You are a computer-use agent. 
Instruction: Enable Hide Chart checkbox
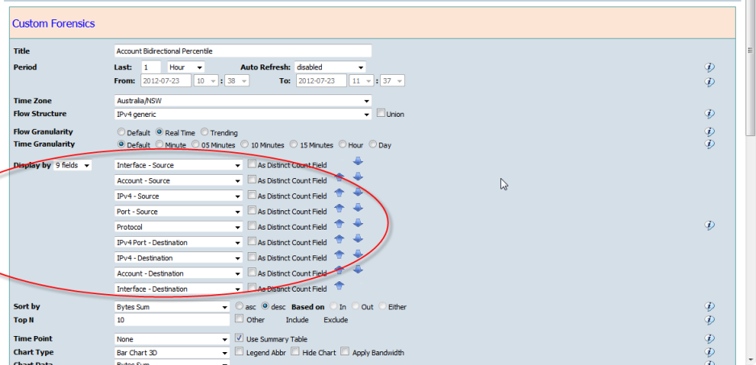295,351
